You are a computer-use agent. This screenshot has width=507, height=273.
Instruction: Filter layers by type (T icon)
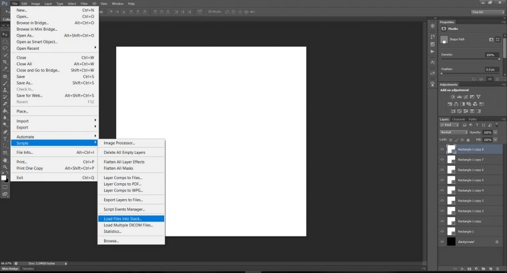[477, 125]
